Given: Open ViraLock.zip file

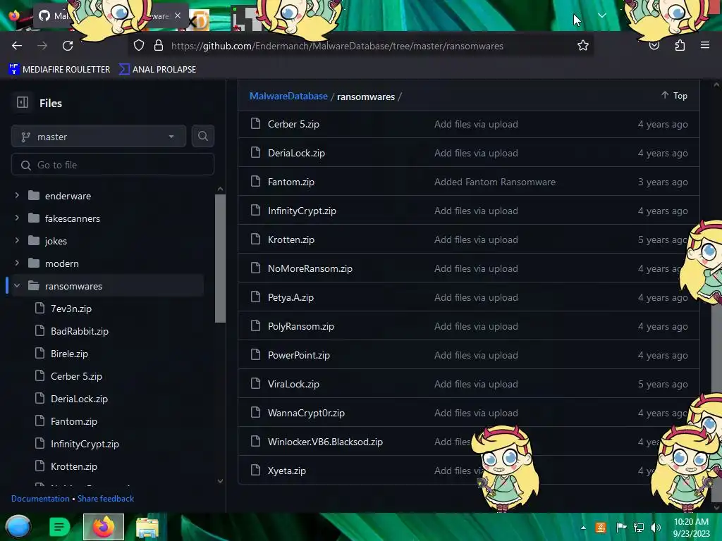Looking at the screenshot, I should click(x=293, y=384).
